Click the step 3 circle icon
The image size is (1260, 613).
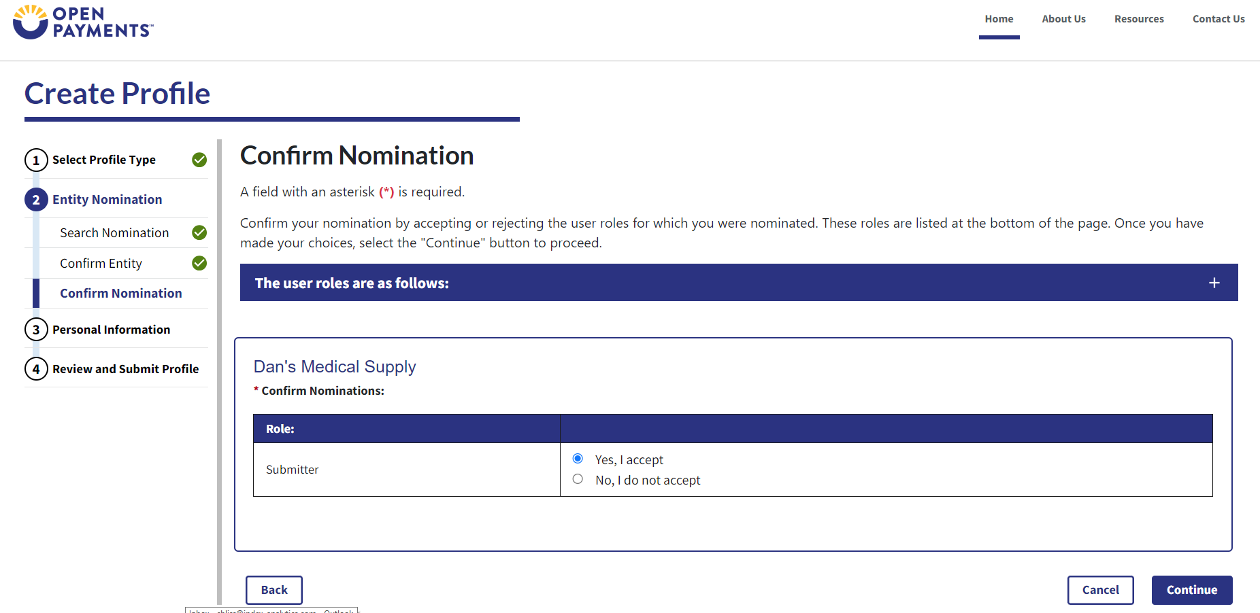36,330
